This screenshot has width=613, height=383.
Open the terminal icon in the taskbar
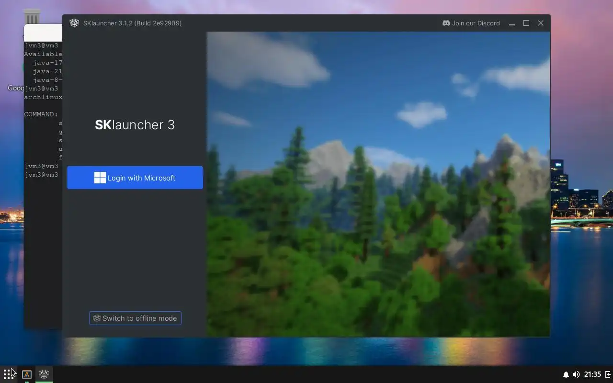tap(27, 374)
